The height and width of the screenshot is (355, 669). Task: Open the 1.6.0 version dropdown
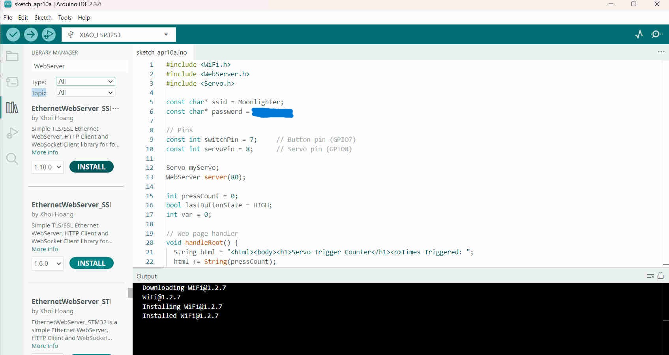(47, 263)
